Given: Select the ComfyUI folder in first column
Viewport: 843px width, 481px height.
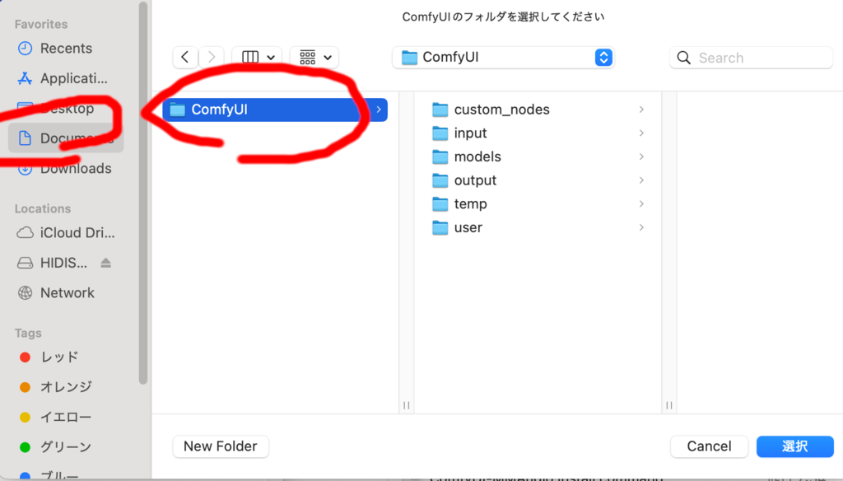Looking at the screenshot, I should pyautogui.click(x=275, y=110).
